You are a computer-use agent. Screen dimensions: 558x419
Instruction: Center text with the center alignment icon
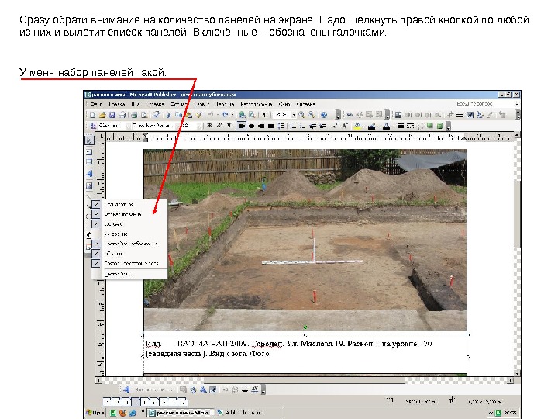coord(252,126)
